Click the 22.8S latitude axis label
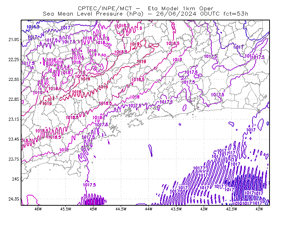Image resolution: width=291 pixels, height=225 pixels. [14, 99]
